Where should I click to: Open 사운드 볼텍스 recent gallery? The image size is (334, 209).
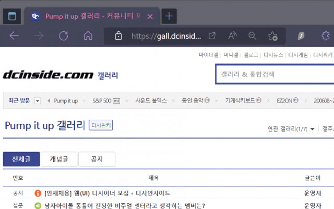click(151, 100)
